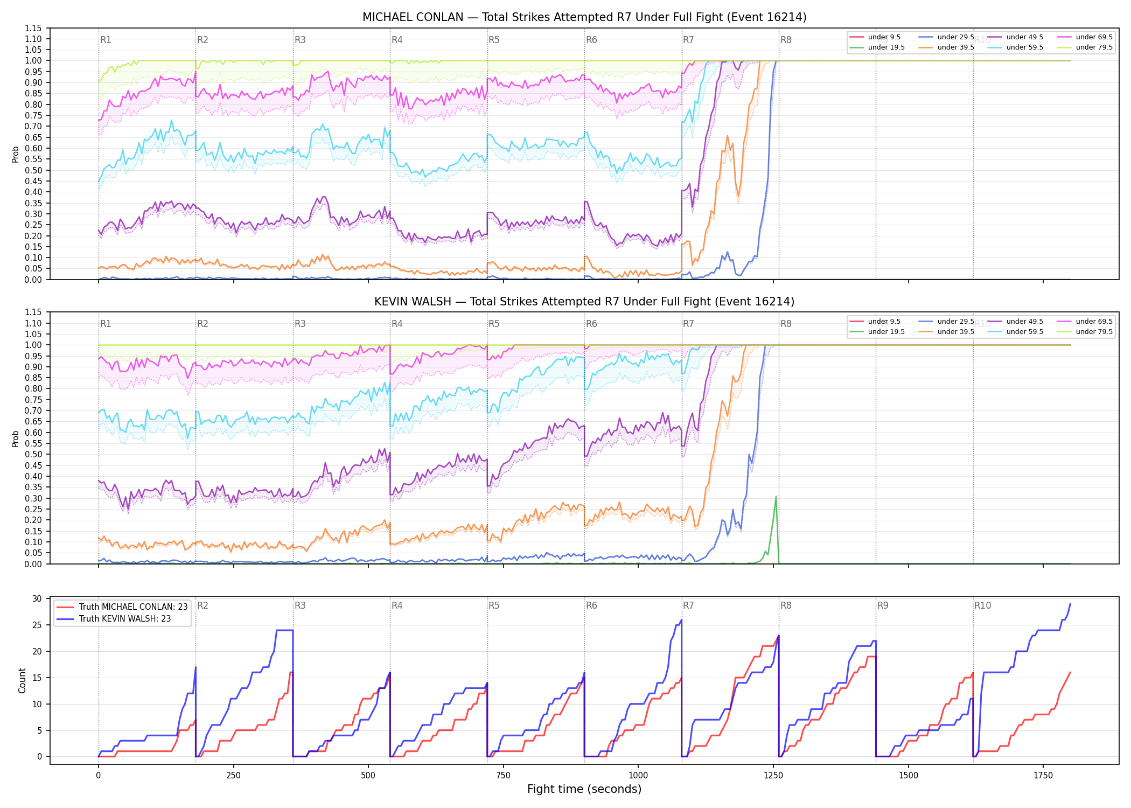Click the MICHAEL CONLAN chart title
Screen dimensions: 1131x808
pos(584,17)
